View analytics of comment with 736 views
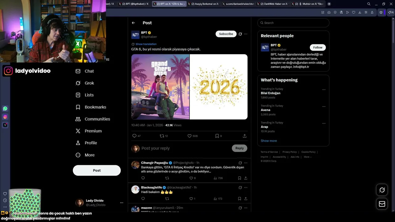This screenshot has height=222, width=395. (218, 178)
